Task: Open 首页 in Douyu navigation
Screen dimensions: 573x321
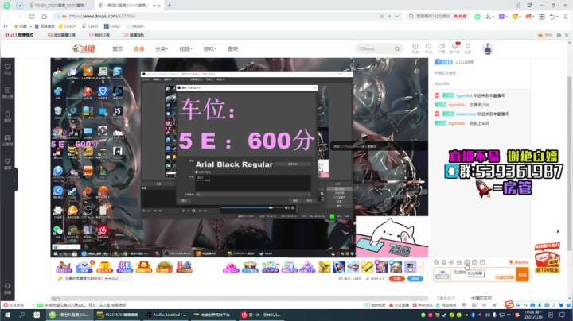Action: [x=117, y=49]
